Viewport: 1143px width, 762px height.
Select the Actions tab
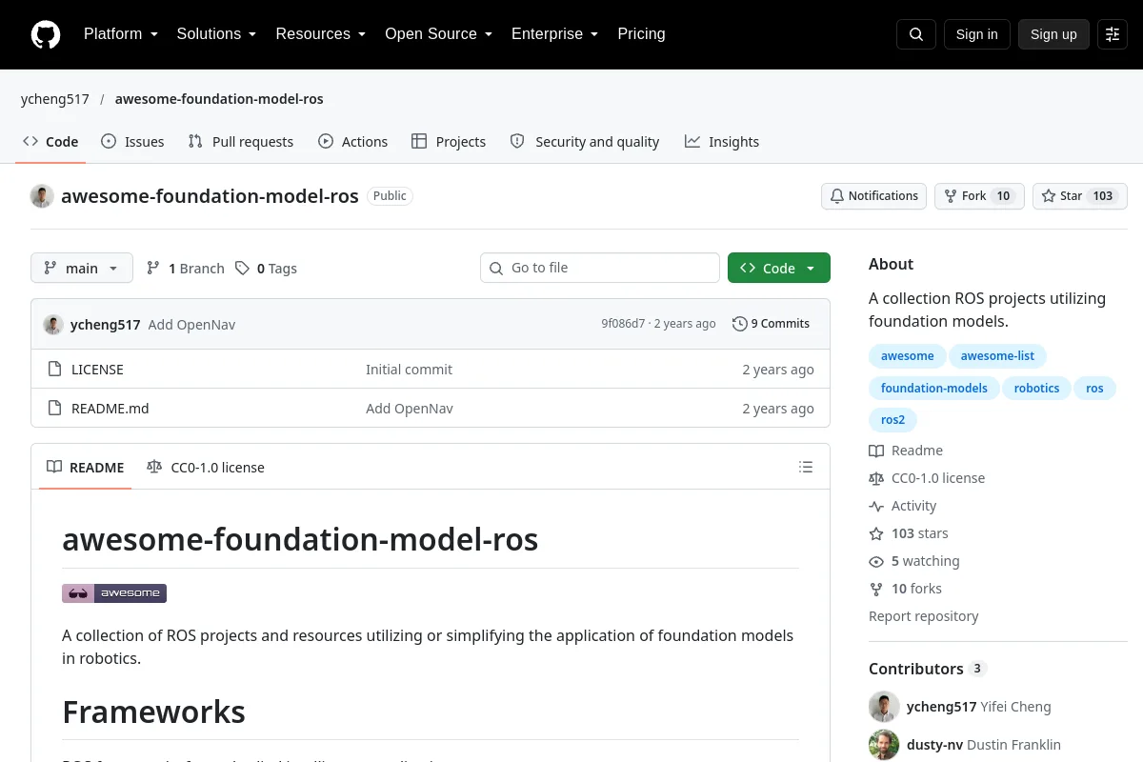[353, 142]
